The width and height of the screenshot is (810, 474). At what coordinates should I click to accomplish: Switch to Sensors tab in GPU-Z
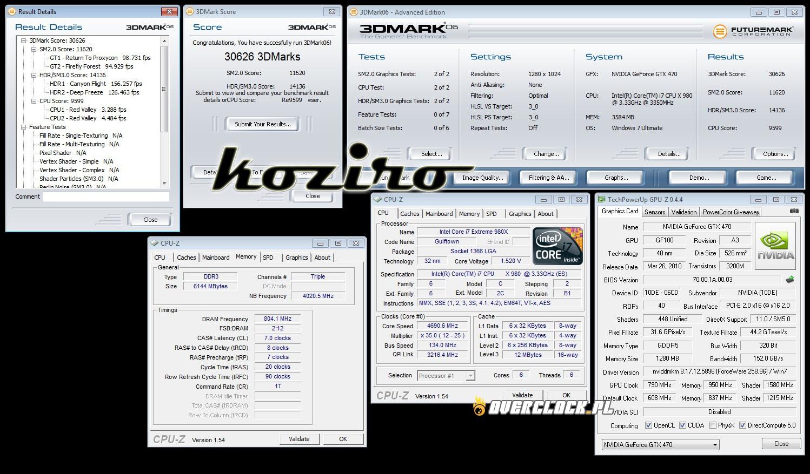654,212
